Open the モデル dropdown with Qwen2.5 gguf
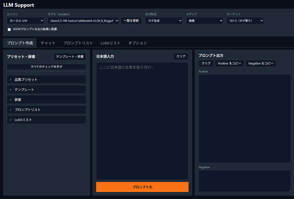 tap(83, 20)
